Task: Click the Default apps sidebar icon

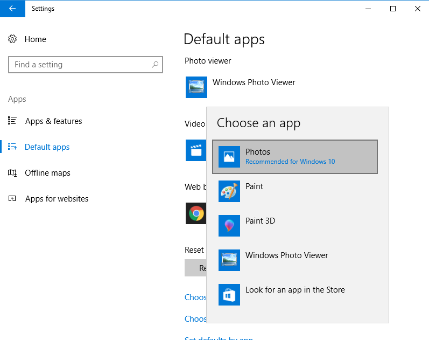Action: coord(12,147)
